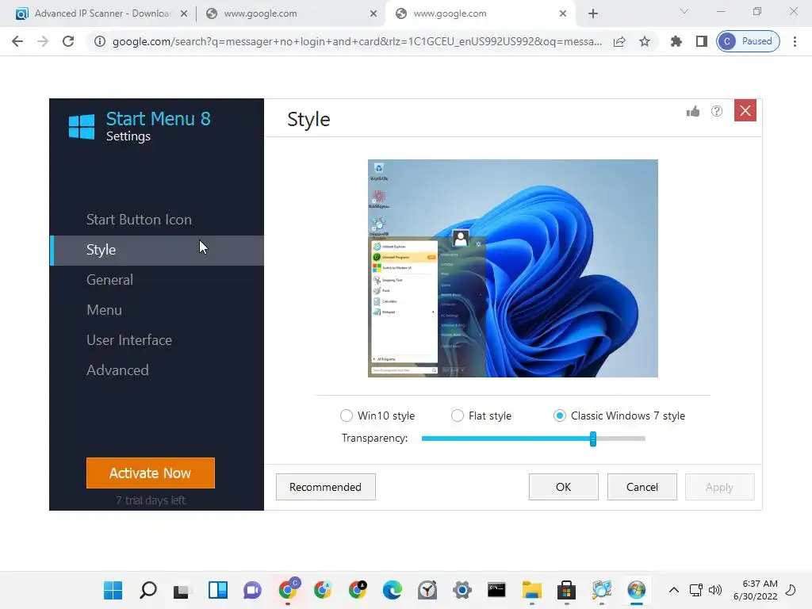Open the User Interface section
The width and height of the screenshot is (812, 609).
pos(129,340)
